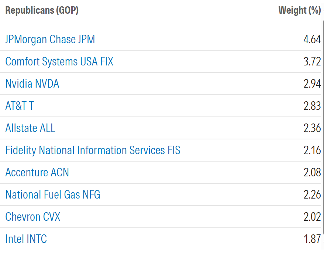Click the 2.94 weight value for Nvidia

click(312, 84)
